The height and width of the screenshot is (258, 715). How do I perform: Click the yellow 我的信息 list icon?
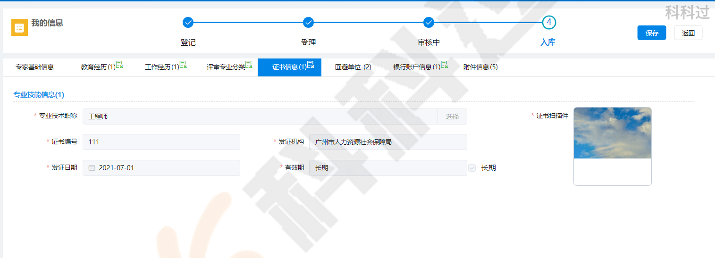pyautogui.click(x=19, y=28)
